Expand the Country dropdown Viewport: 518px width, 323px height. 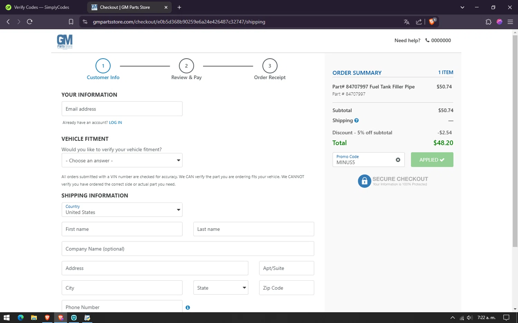click(122, 210)
